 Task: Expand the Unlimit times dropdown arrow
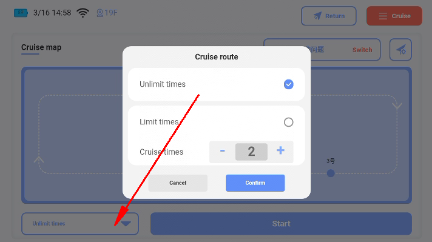coord(126,224)
